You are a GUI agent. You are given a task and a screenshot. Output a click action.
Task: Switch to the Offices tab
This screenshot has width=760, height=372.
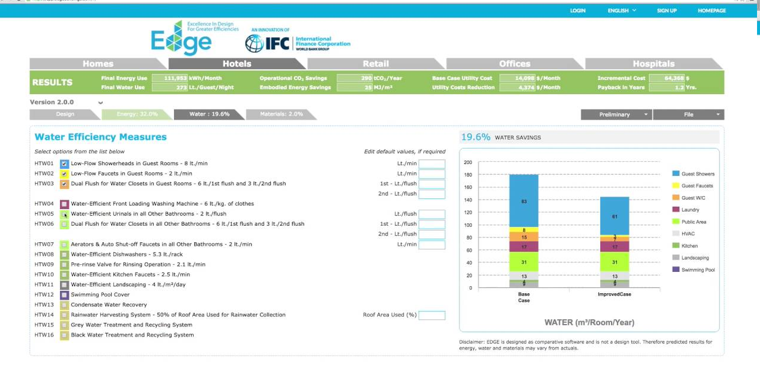tap(514, 64)
